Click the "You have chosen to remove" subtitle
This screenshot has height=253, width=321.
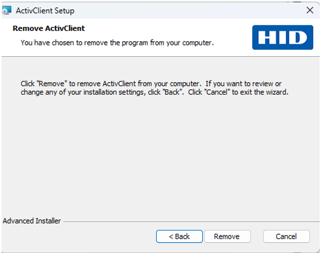(x=117, y=43)
